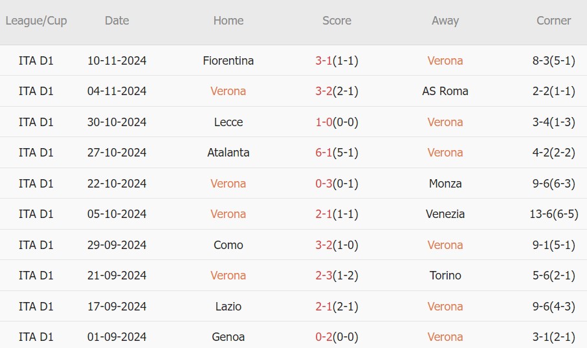Image resolution: width=587 pixels, height=348 pixels.
Task: Open the Torino team link
Action: [x=445, y=276]
